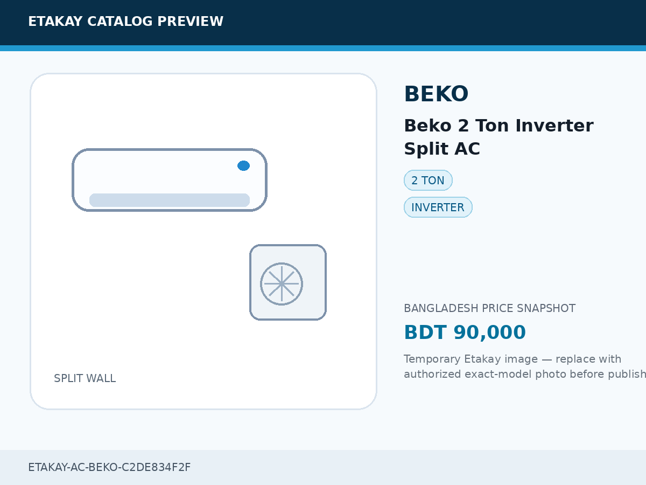
Task: Click the ETAKAY CATALOG PREVIEW header
Action: click(125, 22)
